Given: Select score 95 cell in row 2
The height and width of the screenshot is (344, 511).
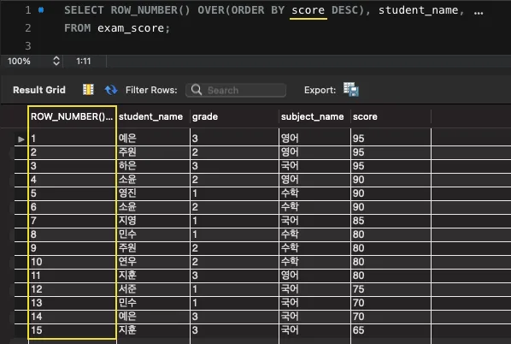Looking at the screenshot, I should point(391,152).
